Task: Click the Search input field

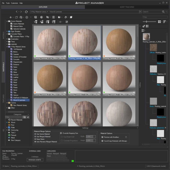Action: point(152,12)
